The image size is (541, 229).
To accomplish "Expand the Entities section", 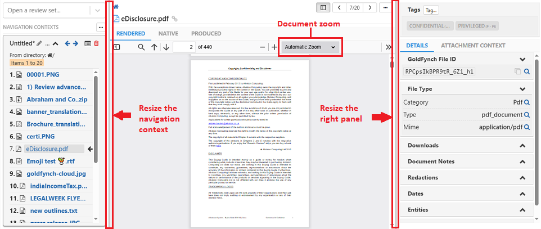I will [522, 210].
